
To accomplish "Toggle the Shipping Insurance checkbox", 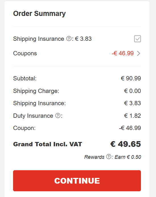I will 138,39.
